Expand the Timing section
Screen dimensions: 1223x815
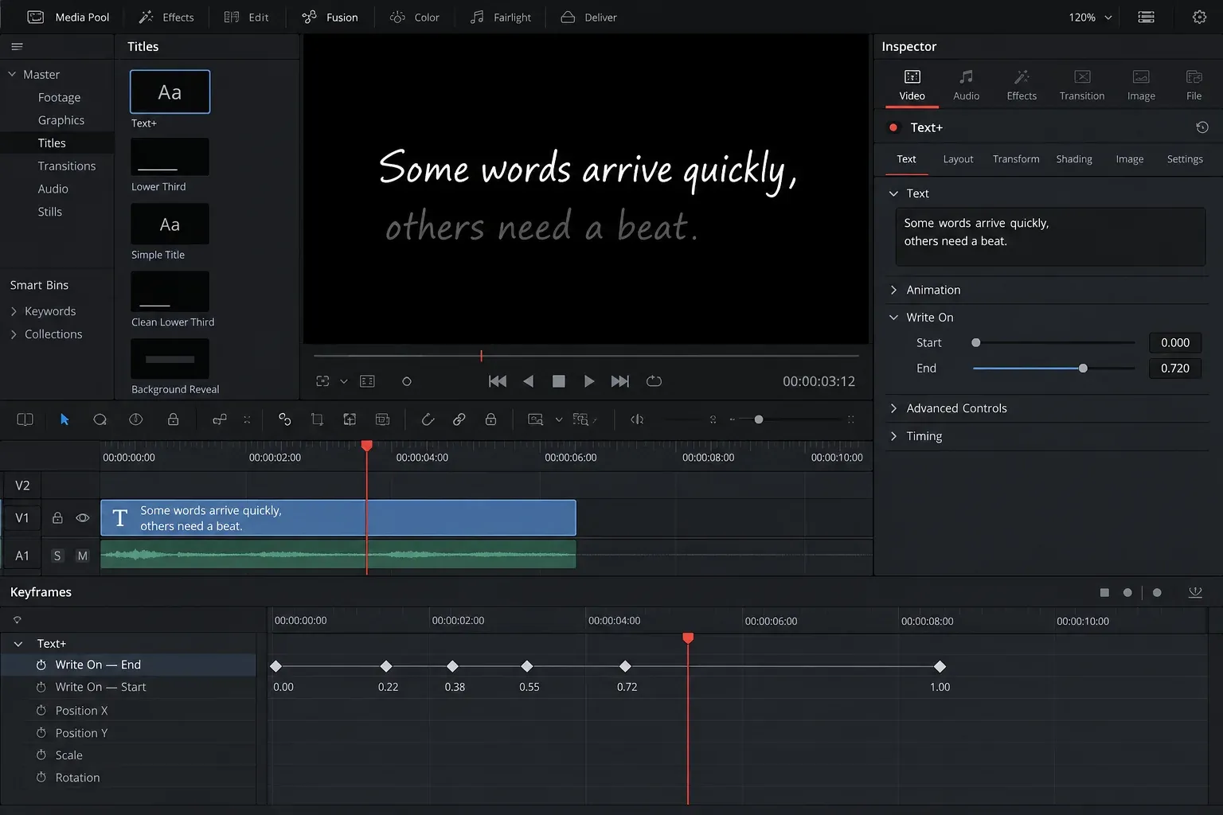894,436
